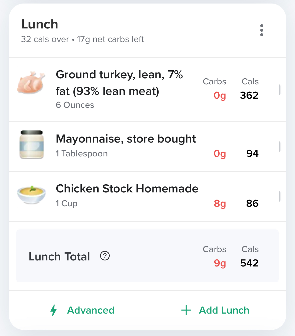Image resolution: width=295 pixels, height=336 pixels.
Task: Click the chicken stock row drag handle
Action: pyautogui.click(x=280, y=196)
